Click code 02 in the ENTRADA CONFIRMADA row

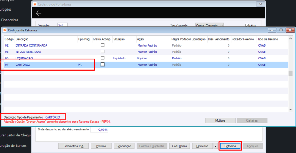coord(7,45)
